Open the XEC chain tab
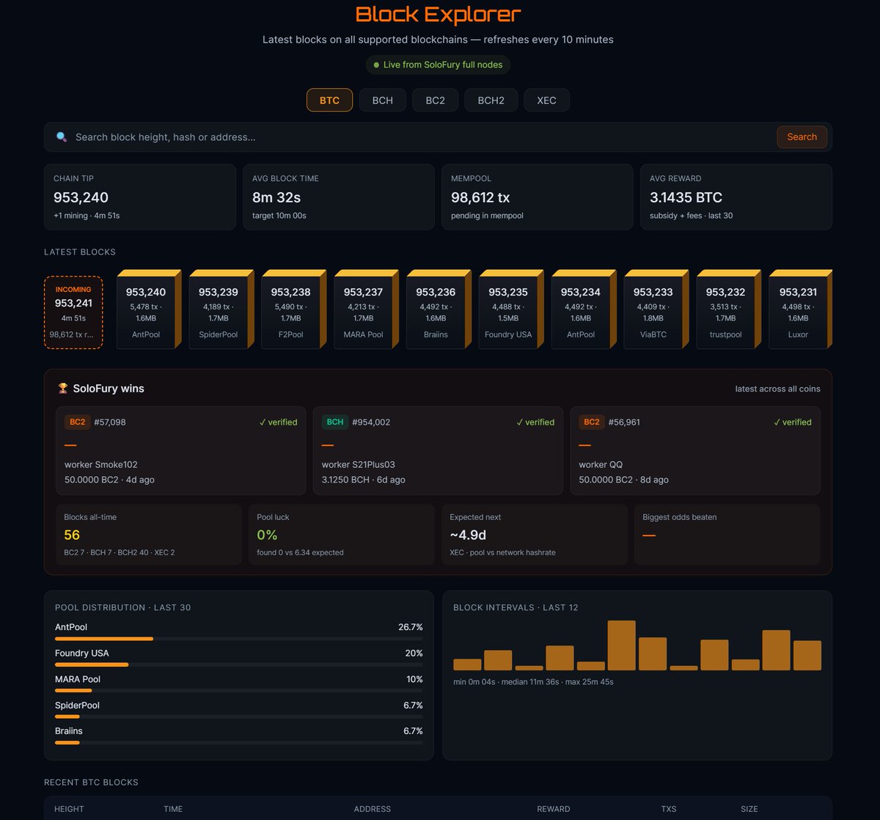 point(546,100)
